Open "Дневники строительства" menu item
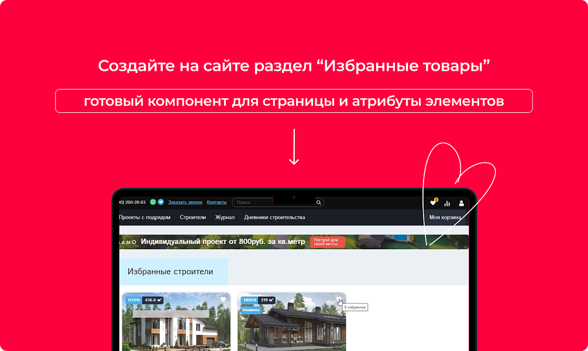Viewport: 588px width, 351px height. (x=274, y=218)
